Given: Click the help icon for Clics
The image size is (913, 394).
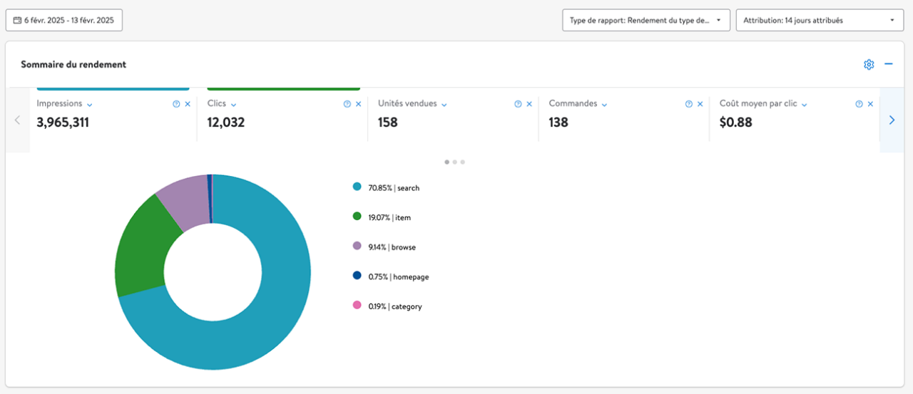Looking at the screenshot, I should (347, 104).
